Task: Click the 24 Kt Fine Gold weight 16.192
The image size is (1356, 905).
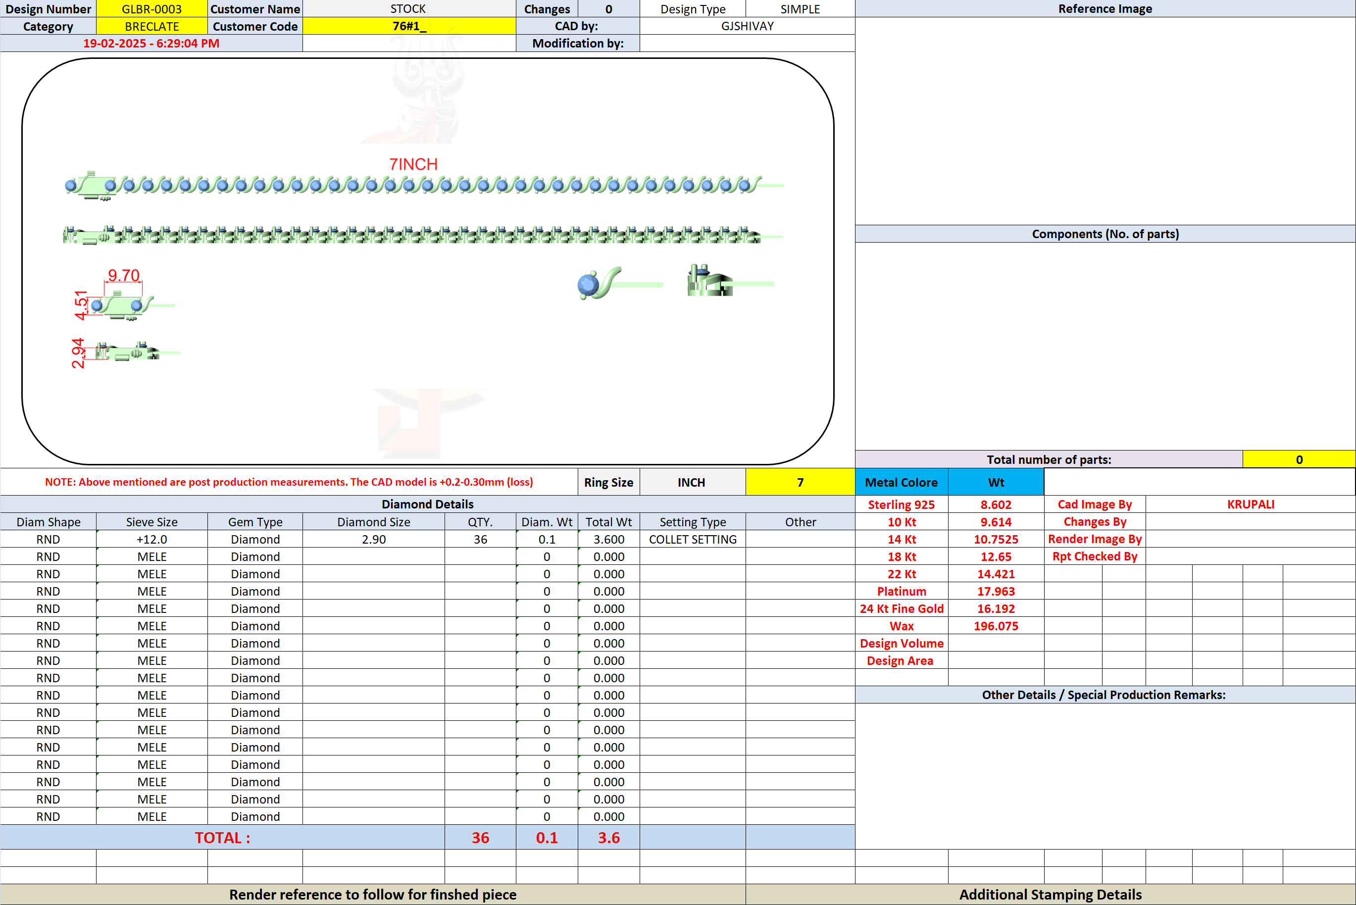Action: [996, 608]
